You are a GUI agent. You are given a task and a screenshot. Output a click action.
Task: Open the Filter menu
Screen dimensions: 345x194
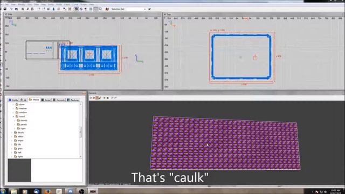point(36,4)
